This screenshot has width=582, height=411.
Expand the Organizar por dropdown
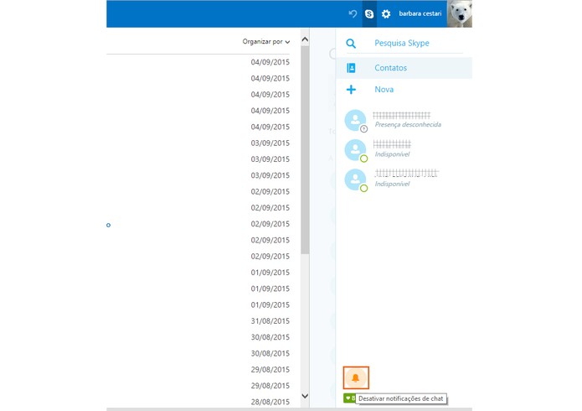point(266,42)
